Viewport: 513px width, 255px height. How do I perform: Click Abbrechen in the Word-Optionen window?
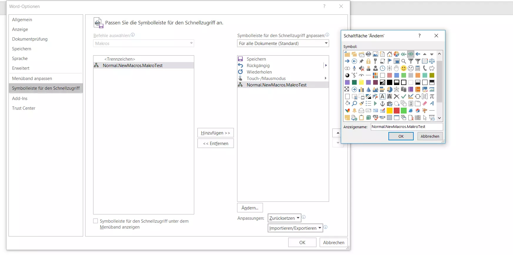334,242
